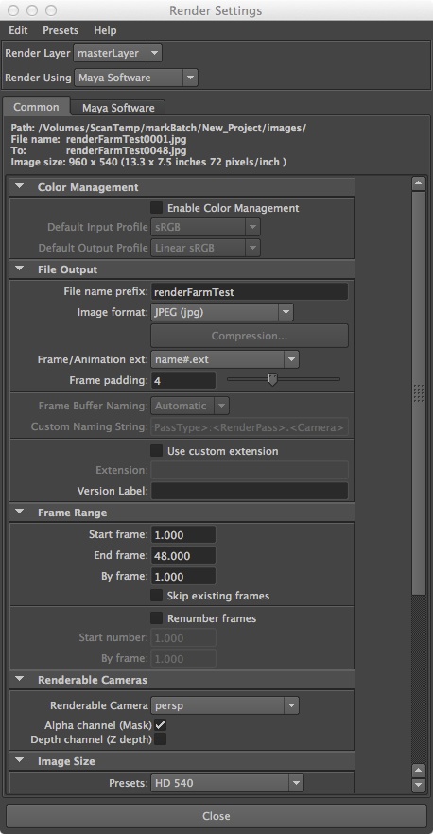Open the Renderable Camera persp dropdown
Screen dimensions: 433x834
(225, 705)
